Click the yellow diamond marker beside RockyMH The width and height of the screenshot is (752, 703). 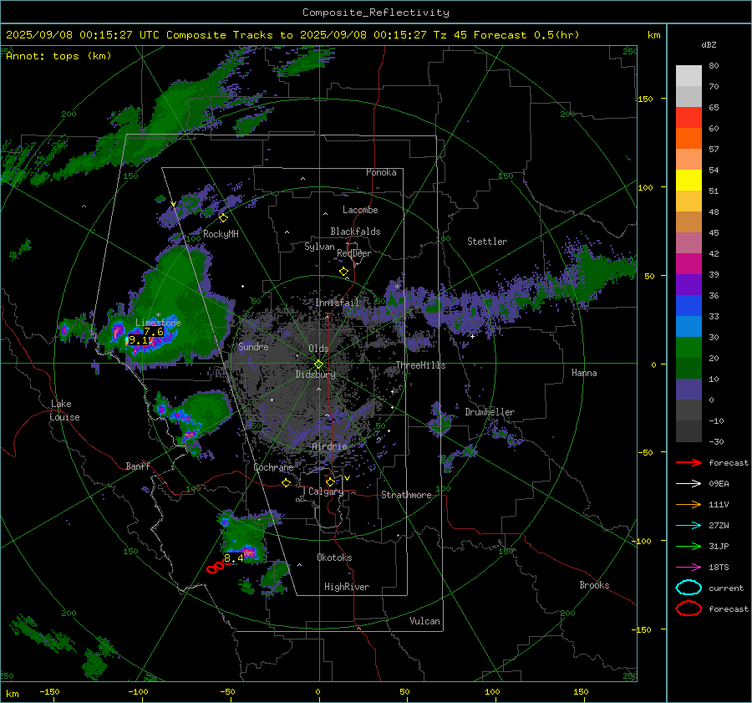click(223, 218)
